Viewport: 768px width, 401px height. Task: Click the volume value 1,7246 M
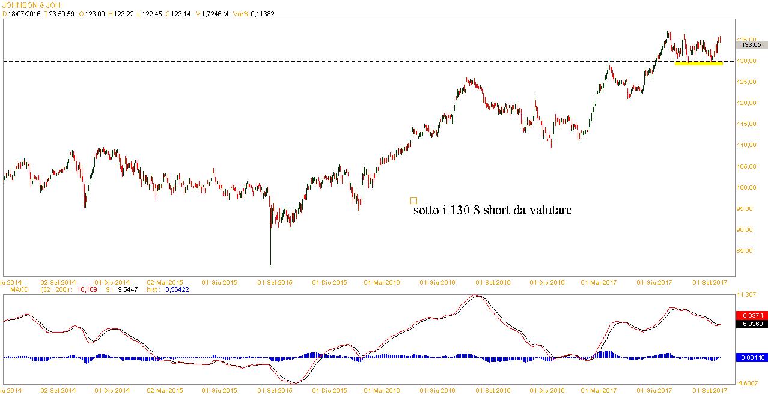(x=215, y=14)
